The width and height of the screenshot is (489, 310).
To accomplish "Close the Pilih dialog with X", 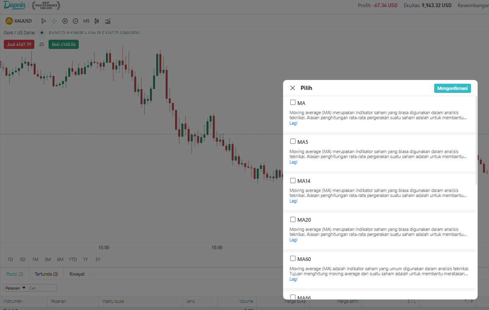I will (293, 88).
